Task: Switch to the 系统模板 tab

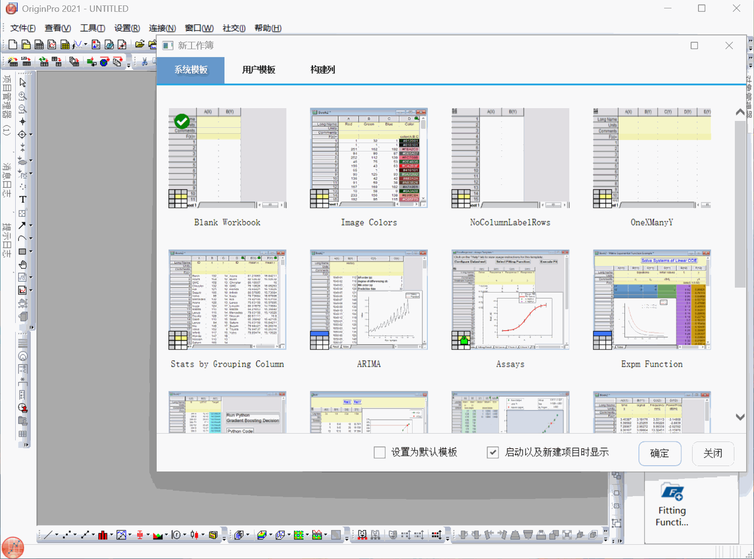Action: pos(191,70)
